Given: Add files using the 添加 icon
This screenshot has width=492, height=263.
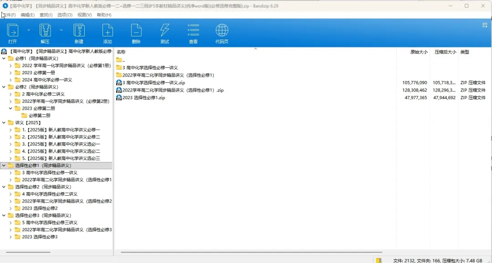Looking at the screenshot, I should click(108, 34).
